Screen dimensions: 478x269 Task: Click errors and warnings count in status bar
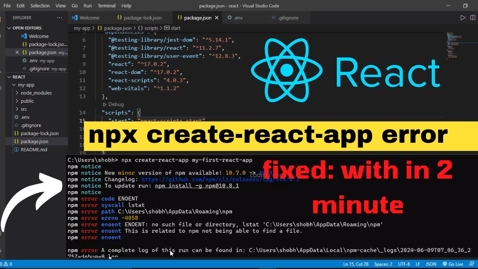(6, 264)
